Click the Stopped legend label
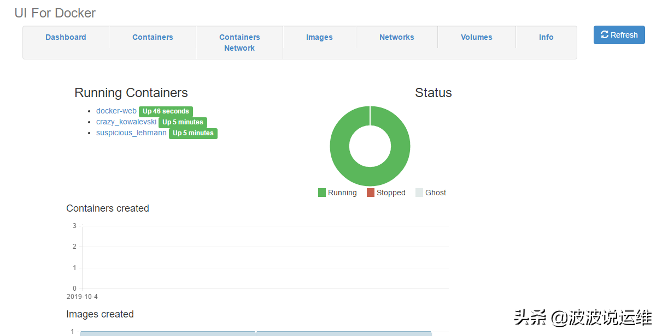662x336 pixels. [x=391, y=193]
